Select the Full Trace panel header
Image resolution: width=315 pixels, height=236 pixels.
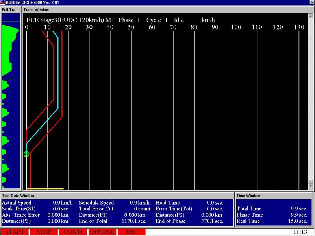(x=11, y=9)
